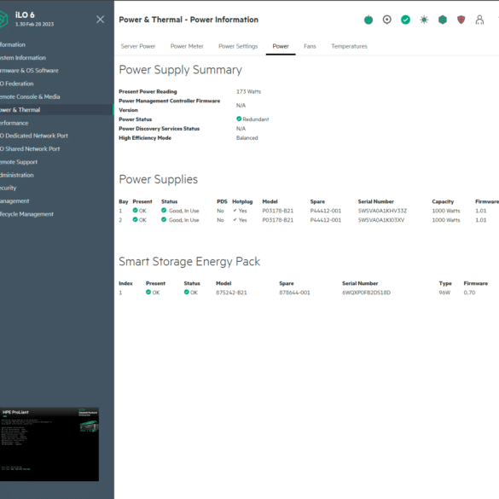This screenshot has width=499, height=499.
Task: Open the hexagon iLO health icon
Action: click(443, 20)
